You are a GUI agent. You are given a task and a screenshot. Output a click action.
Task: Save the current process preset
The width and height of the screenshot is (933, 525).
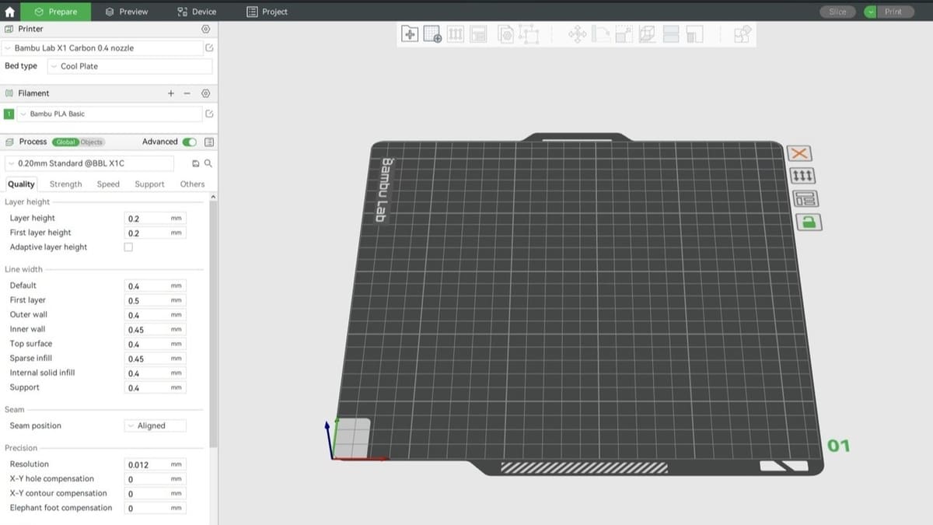pos(196,164)
